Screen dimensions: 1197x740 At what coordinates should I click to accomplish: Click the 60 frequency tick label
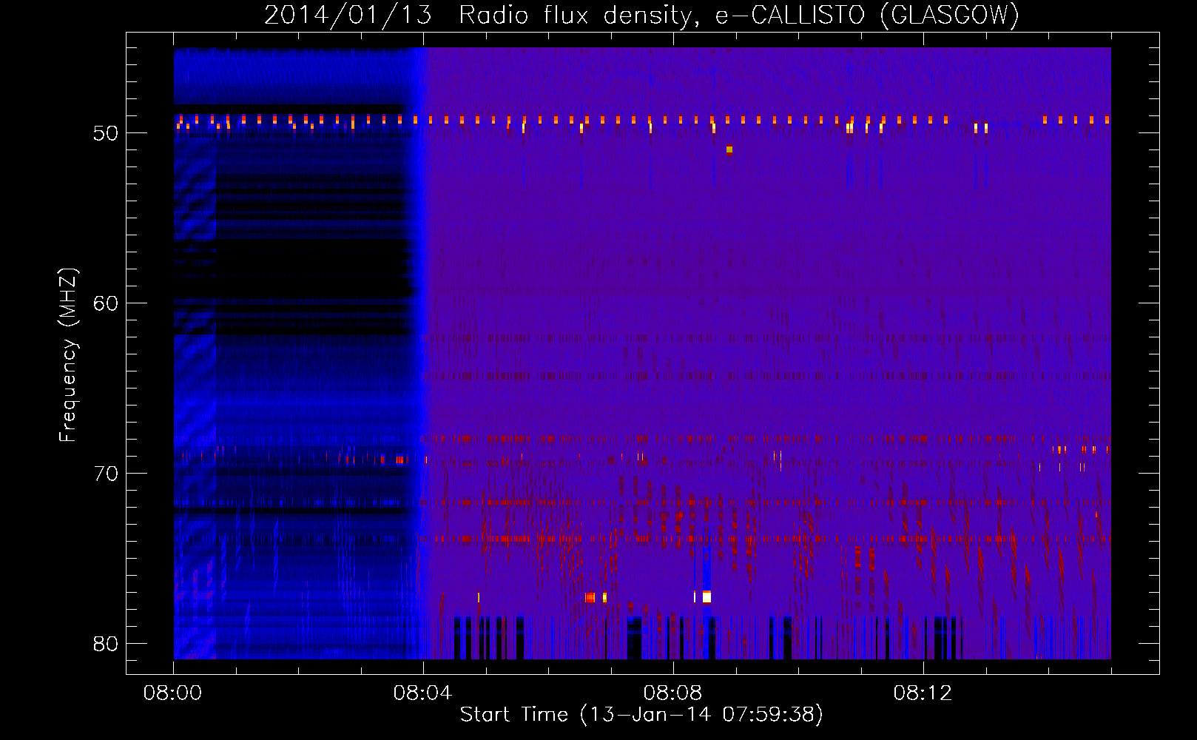coord(106,303)
